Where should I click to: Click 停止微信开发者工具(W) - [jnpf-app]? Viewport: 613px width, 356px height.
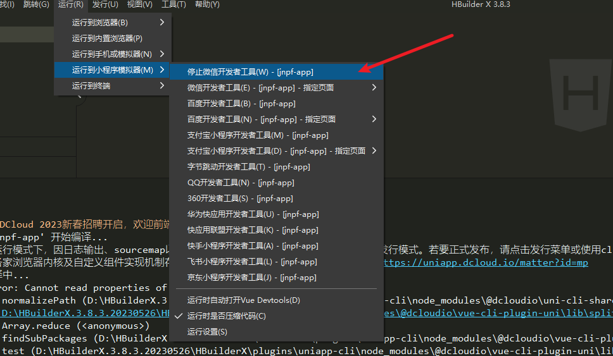[x=276, y=72]
